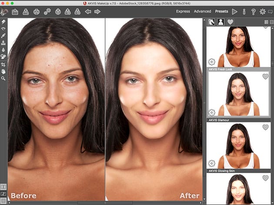Screen dimensions: 274x205
Task: Select the Zoom magnifier tool
Action: coord(3,78)
